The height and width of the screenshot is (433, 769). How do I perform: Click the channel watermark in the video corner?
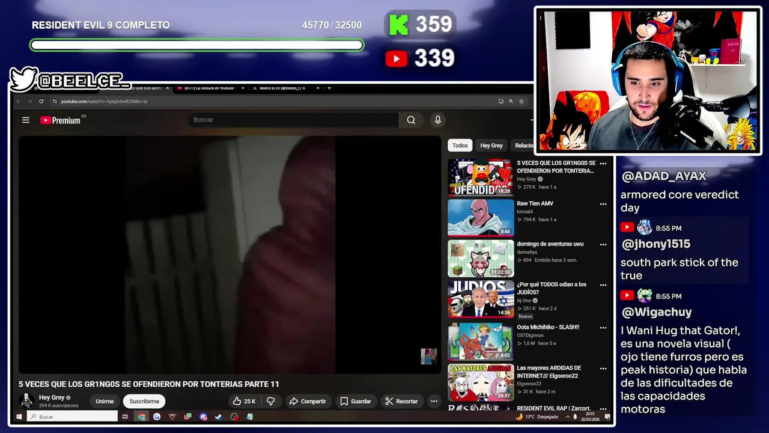point(428,356)
